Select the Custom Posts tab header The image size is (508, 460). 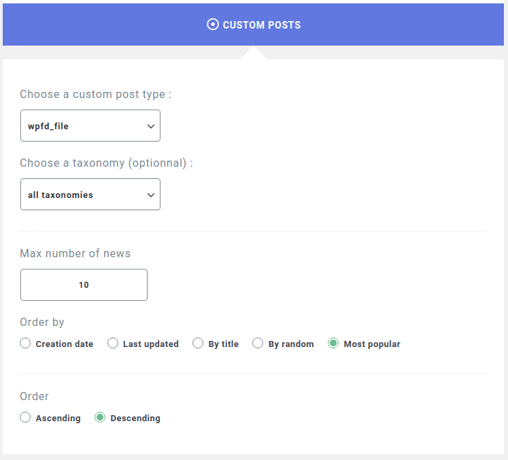254,24
